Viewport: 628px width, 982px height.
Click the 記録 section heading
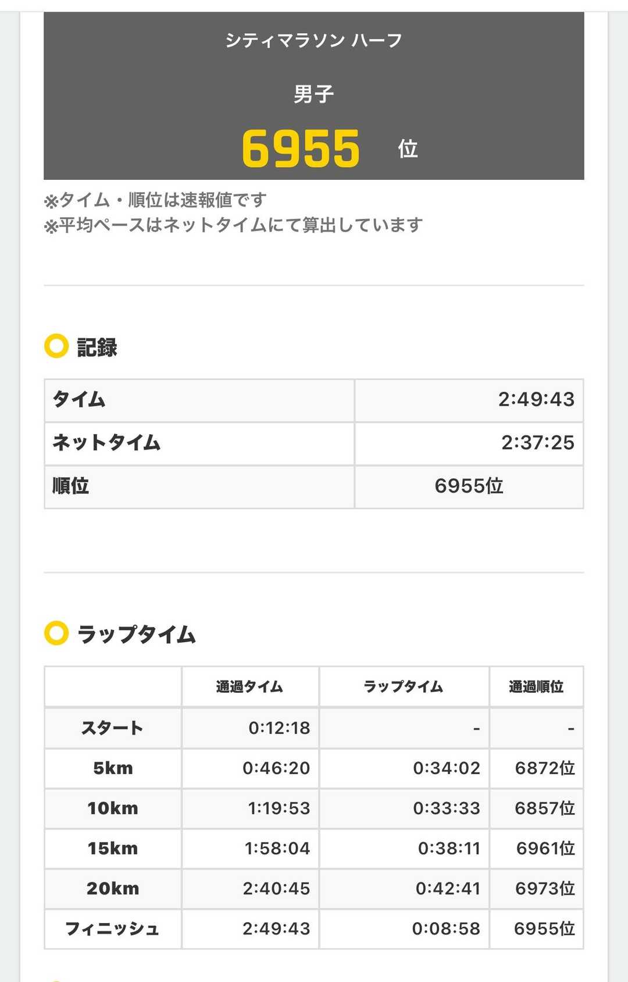pyautogui.click(x=97, y=348)
